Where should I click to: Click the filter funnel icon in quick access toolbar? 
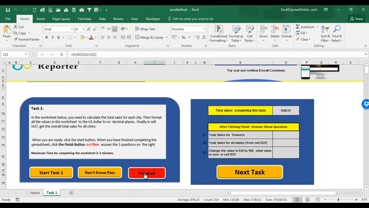[x=89, y=10]
